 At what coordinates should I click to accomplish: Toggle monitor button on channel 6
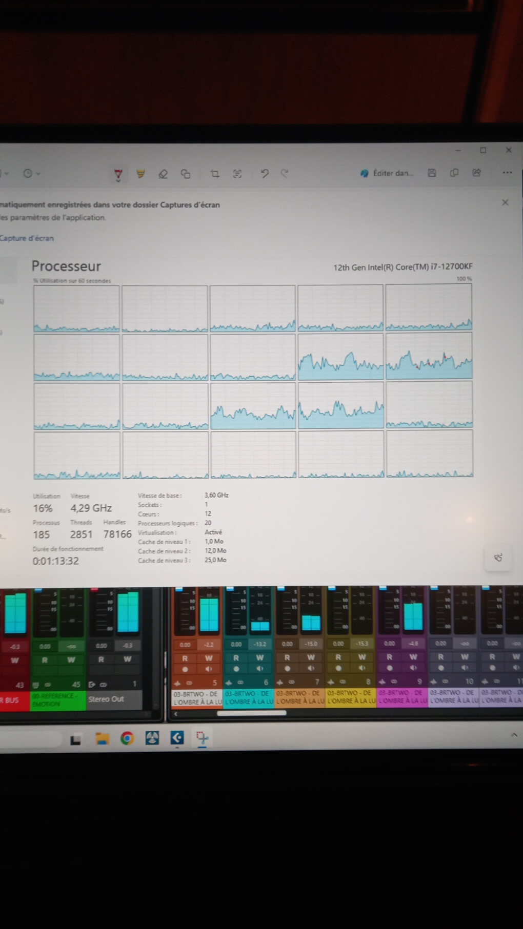click(260, 669)
